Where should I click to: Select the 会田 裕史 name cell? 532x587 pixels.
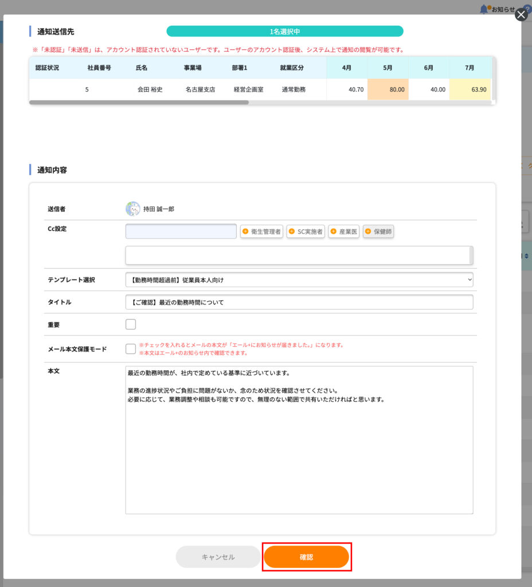[x=150, y=89]
